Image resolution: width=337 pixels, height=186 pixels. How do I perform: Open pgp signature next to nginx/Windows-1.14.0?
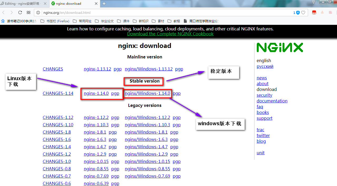click(177, 93)
